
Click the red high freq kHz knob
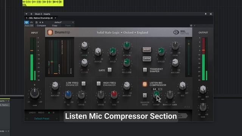pos(114,95)
